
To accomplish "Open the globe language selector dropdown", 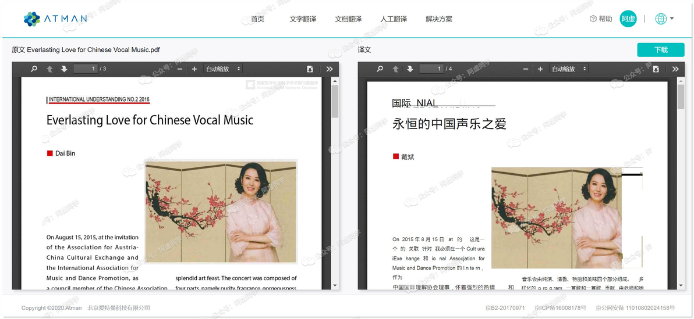I will coord(664,19).
